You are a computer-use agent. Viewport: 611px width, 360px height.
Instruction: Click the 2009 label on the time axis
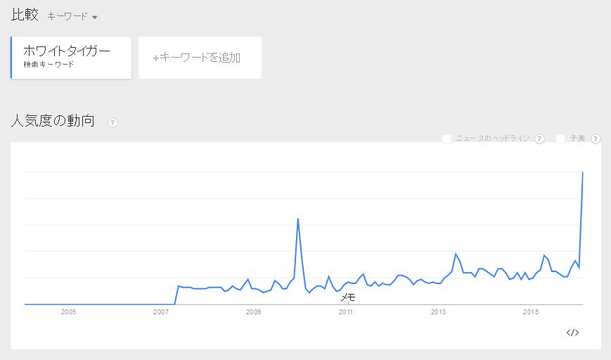coord(253,311)
